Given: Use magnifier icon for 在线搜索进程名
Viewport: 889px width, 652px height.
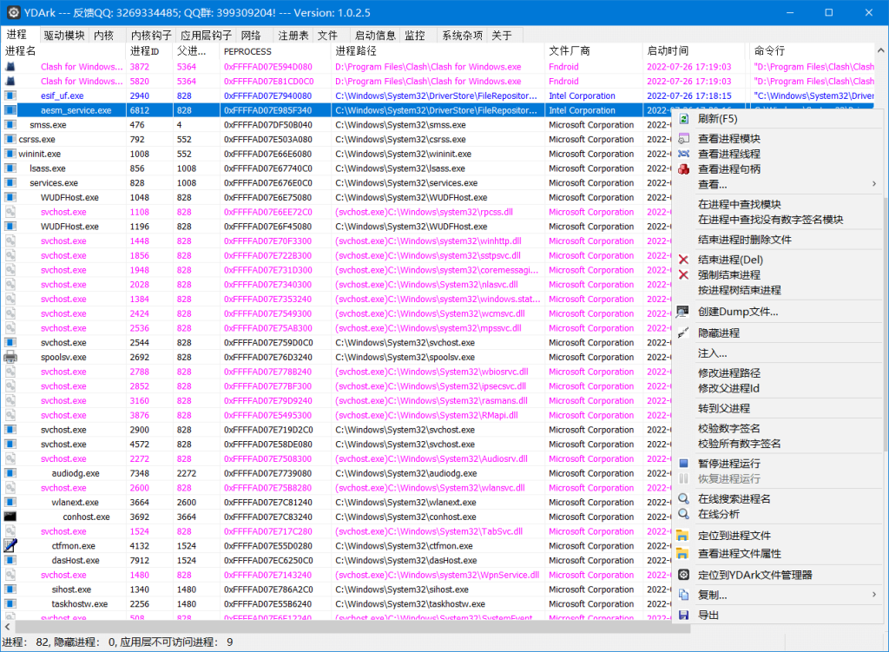Looking at the screenshot, I should (684, 499).
